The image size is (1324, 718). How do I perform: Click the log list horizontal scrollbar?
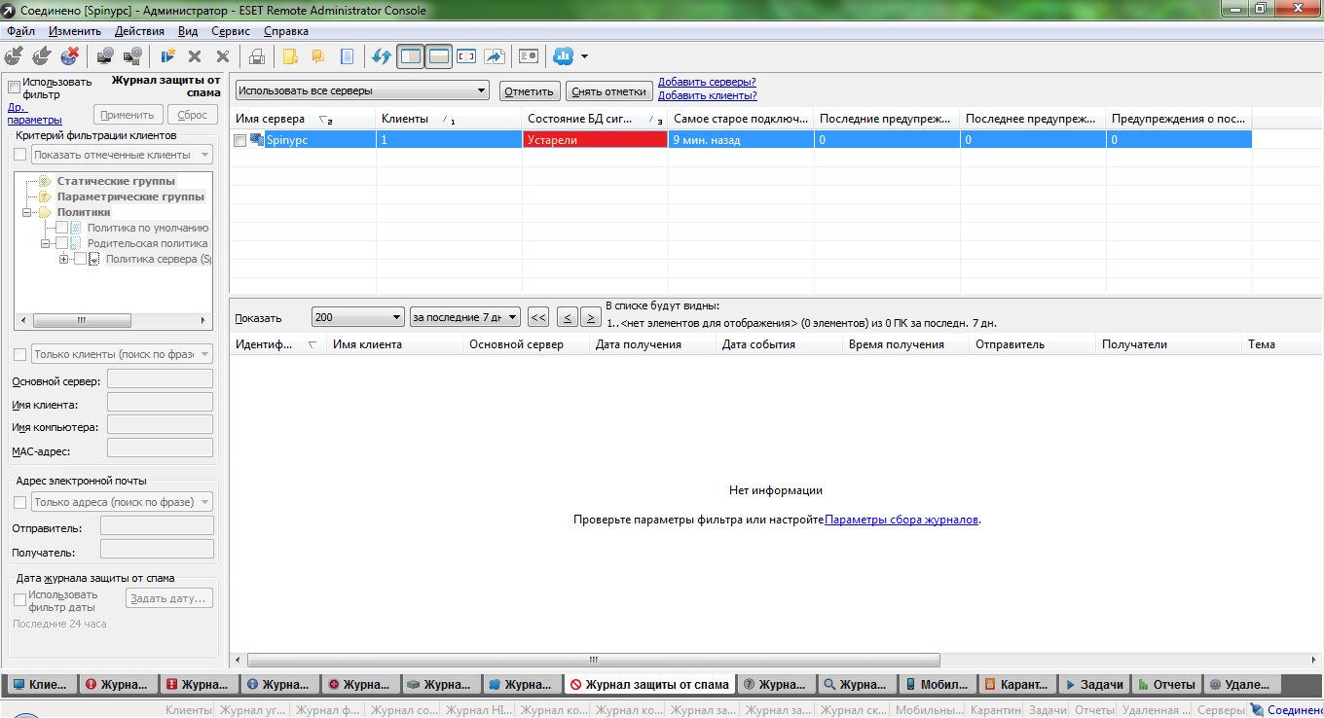pyautogui.click(x=593, y=660)
